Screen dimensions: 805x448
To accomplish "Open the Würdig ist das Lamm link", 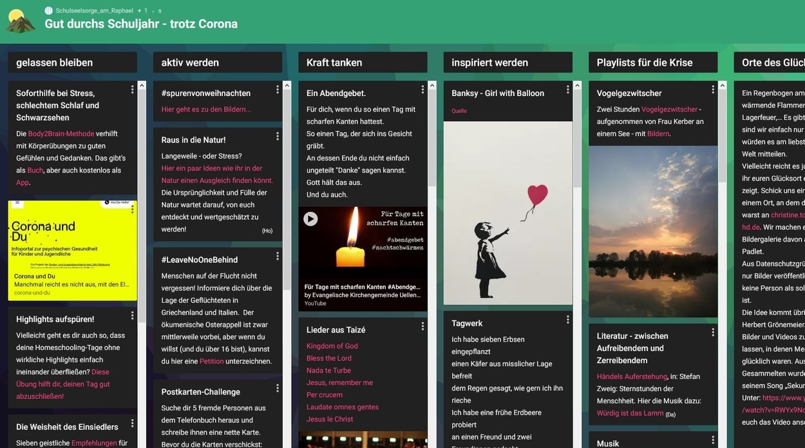I will [x=630, y=413].
